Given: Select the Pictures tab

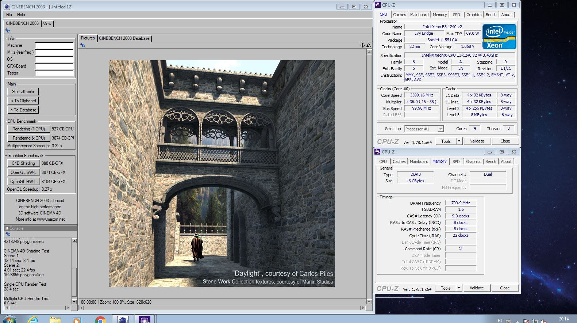Looking at the screenshot, I should 88,38.
